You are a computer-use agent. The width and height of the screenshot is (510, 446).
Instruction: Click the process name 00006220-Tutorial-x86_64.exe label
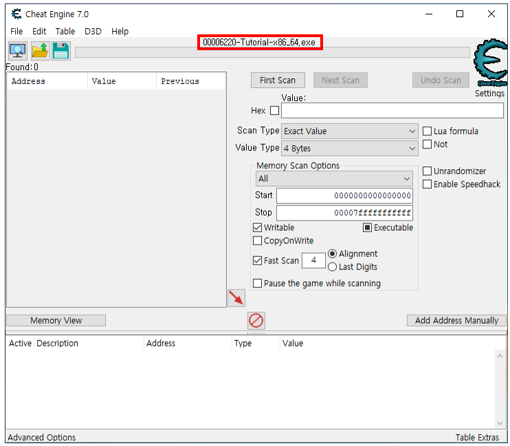click(x=259, y=43)
